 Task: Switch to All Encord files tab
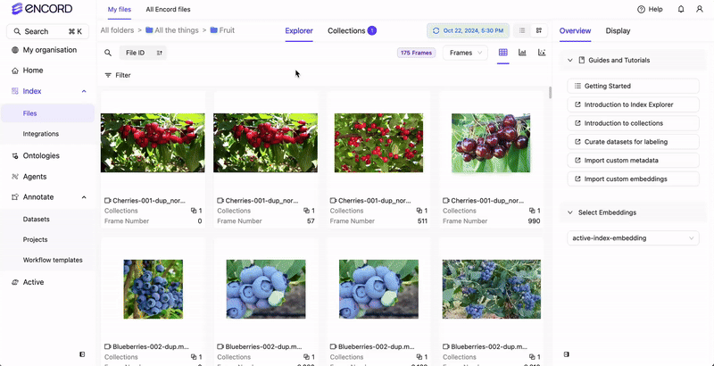click(168, 9)
